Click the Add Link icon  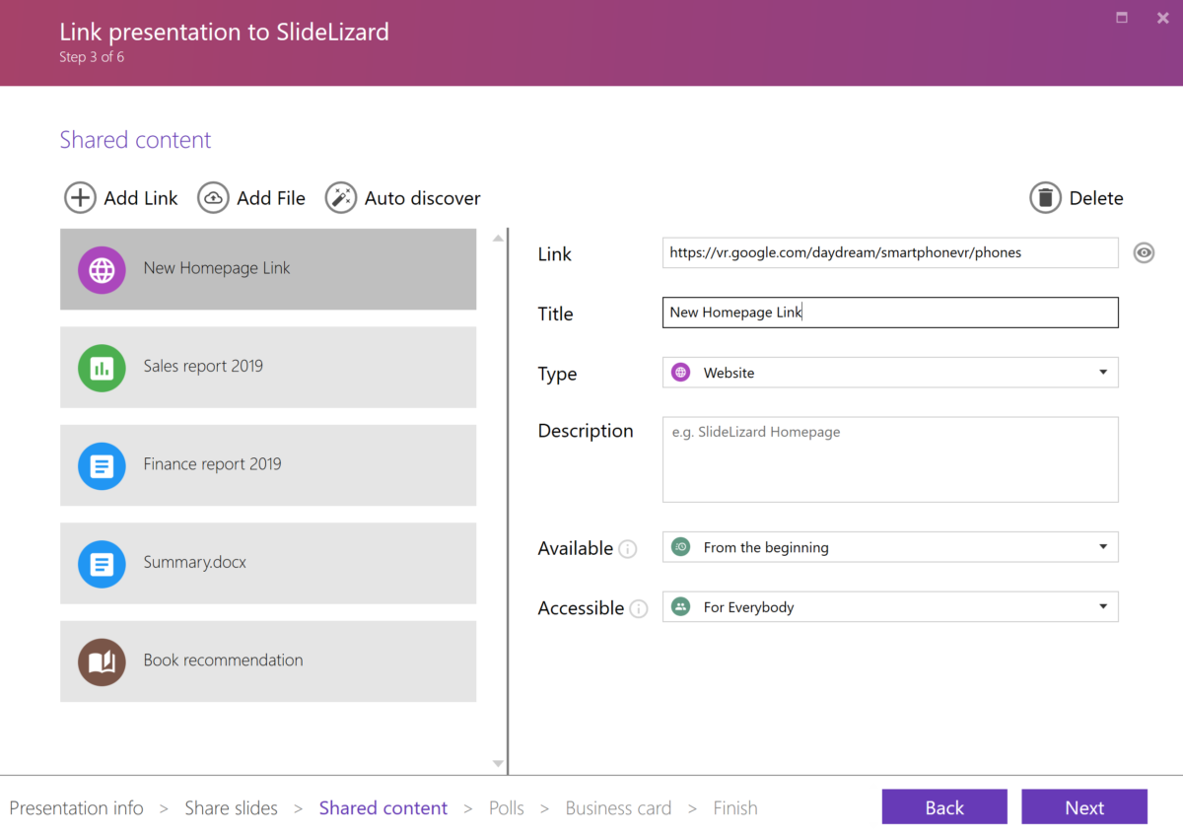coord(80,197)
